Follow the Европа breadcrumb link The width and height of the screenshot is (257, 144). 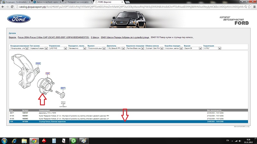pos(13,37)
